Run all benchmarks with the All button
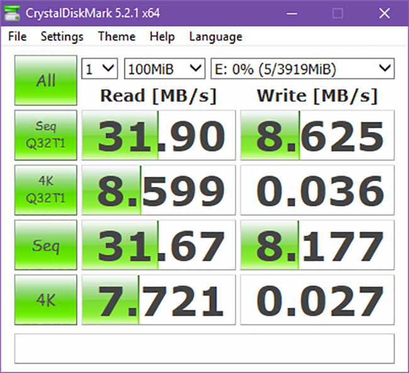The height and width of the screenshot is (373, 409). click(x=45, y=81)
